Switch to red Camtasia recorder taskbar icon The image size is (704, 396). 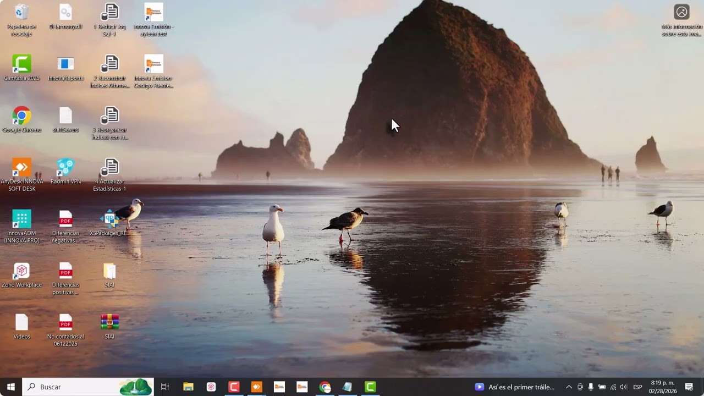(x=234, y=387)
